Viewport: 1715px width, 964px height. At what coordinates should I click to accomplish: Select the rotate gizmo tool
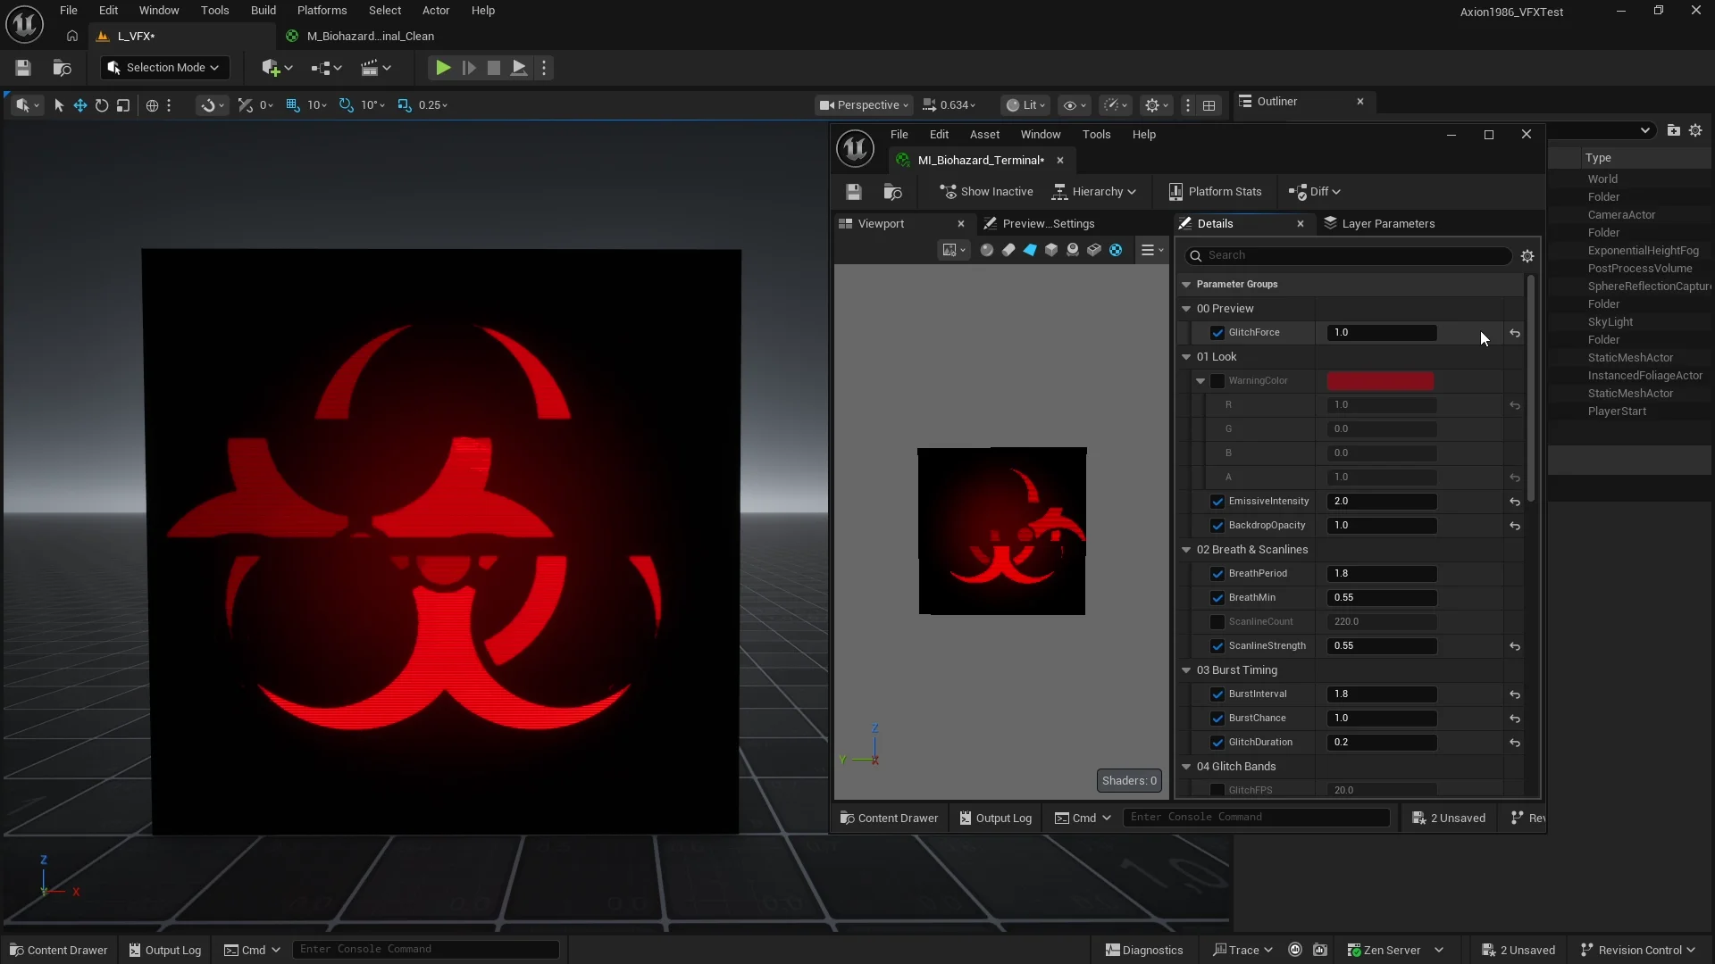pyautogui.click(x=102, y=105)
